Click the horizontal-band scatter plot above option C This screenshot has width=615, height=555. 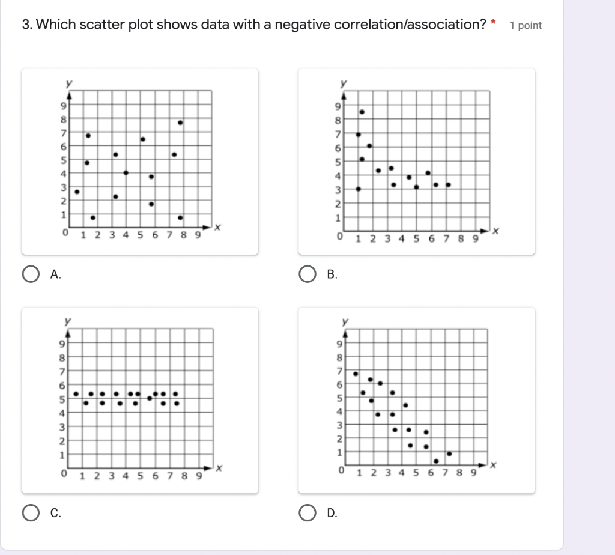140,400
